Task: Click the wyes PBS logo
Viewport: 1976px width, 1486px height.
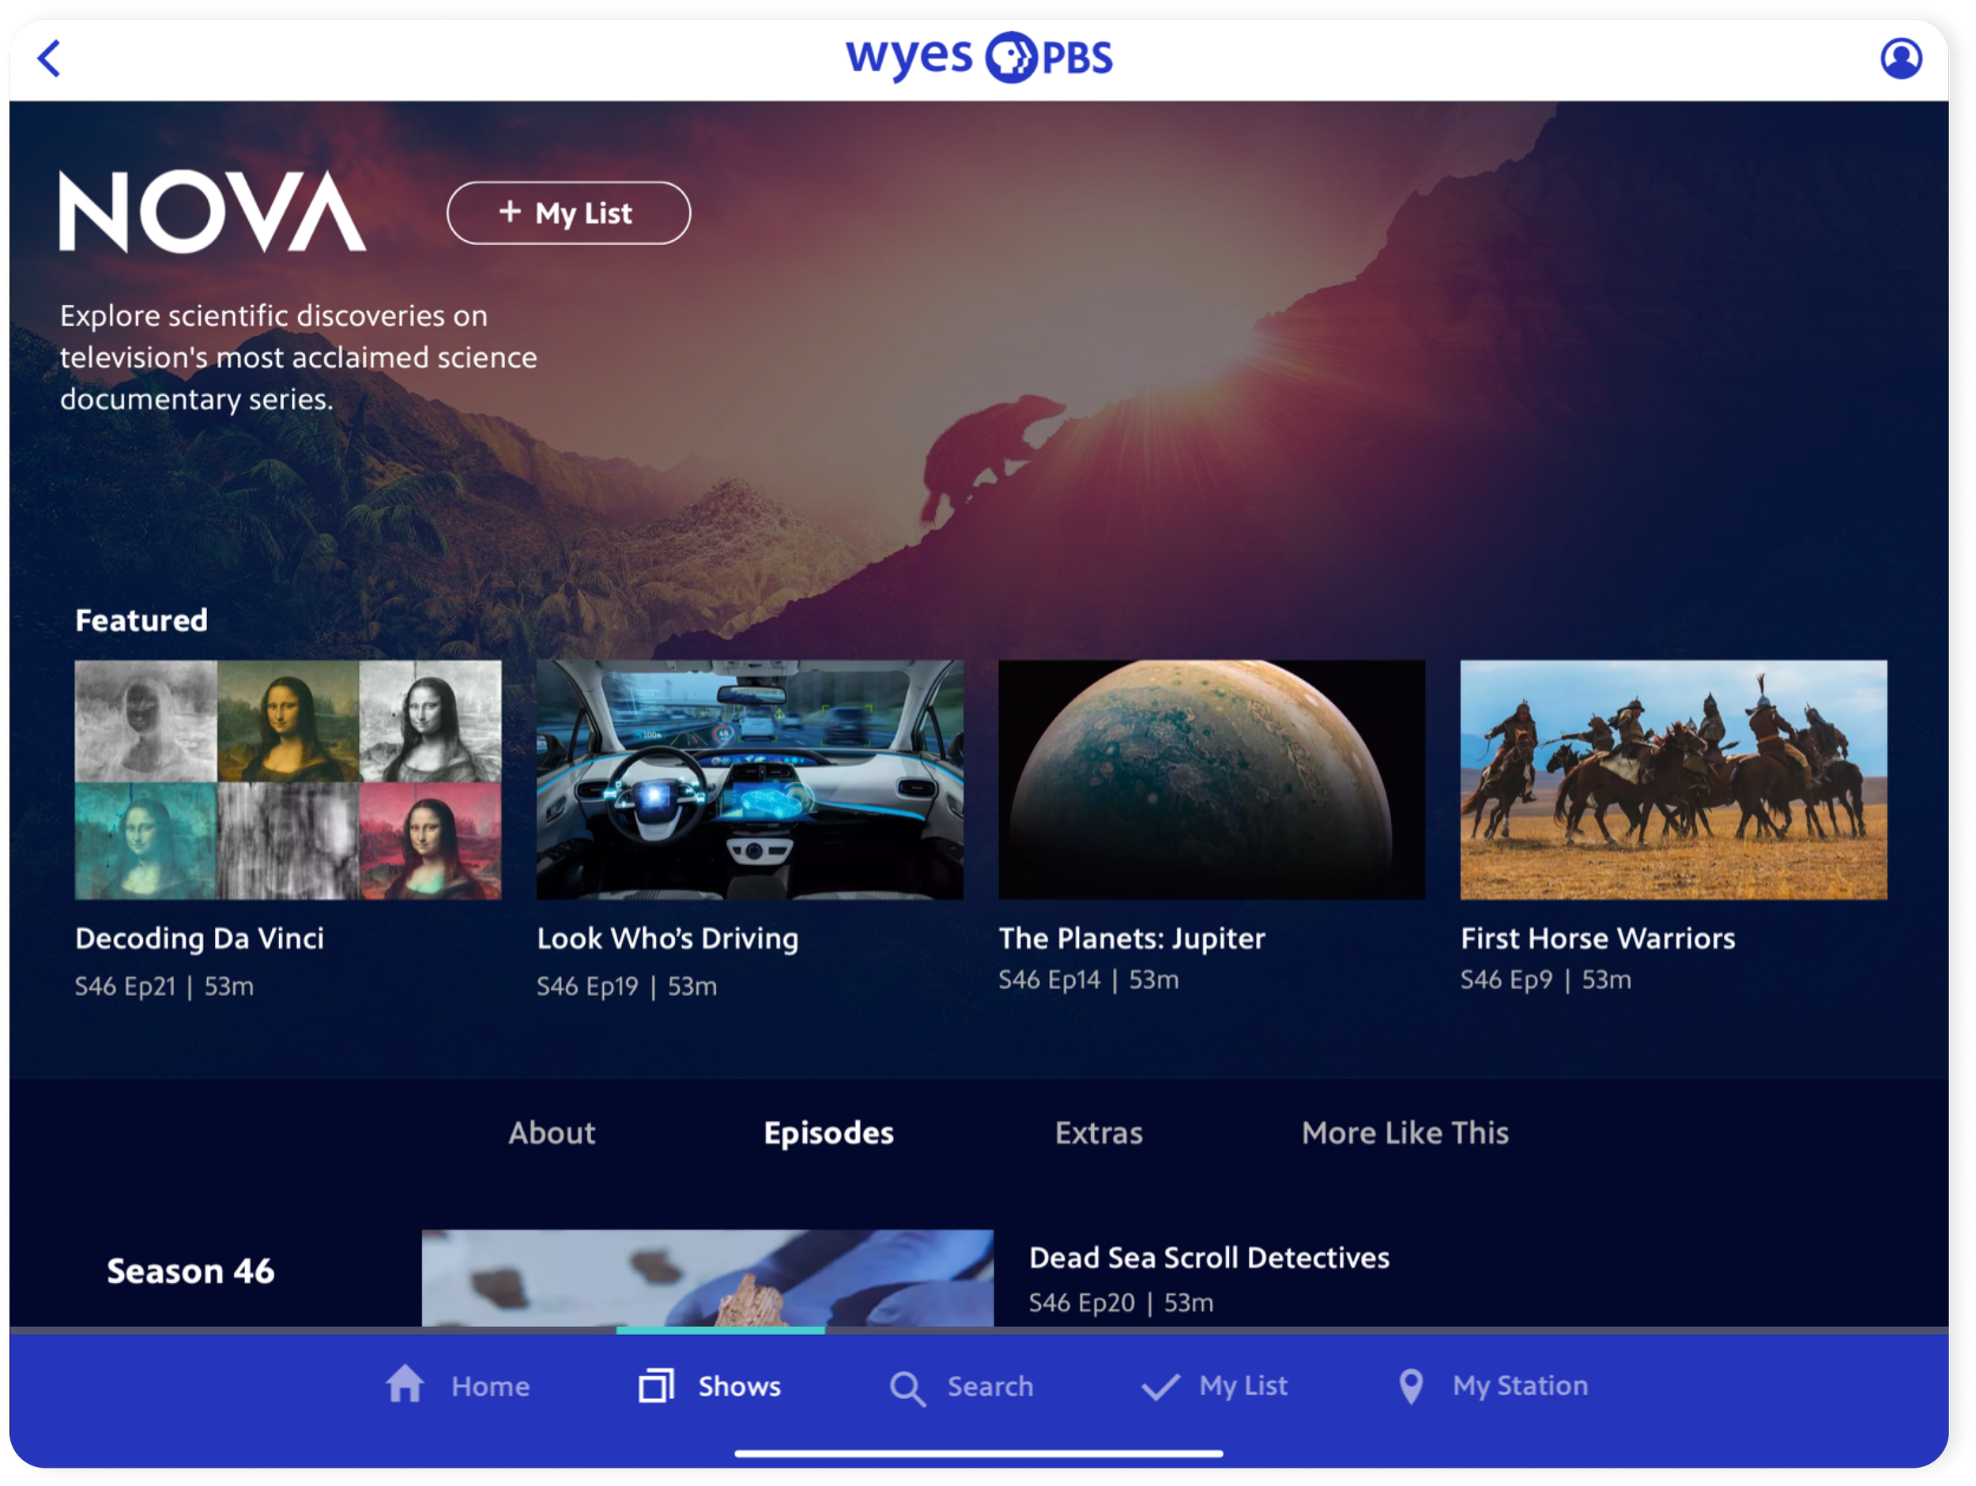Action: pos(979,58)
